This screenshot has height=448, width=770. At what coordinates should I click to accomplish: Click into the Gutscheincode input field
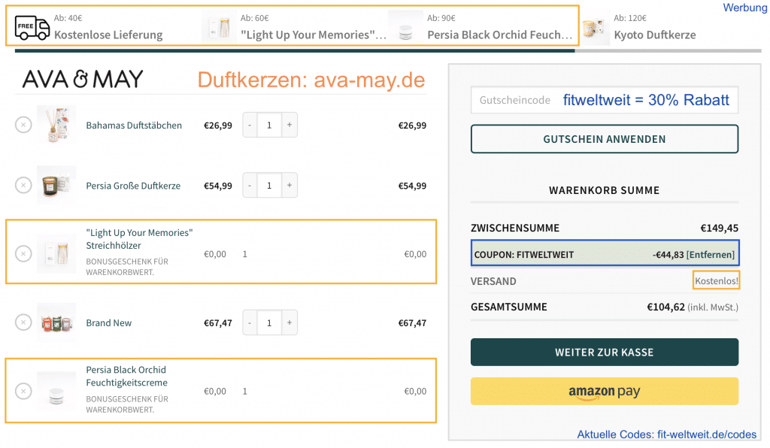coord(604,100)
